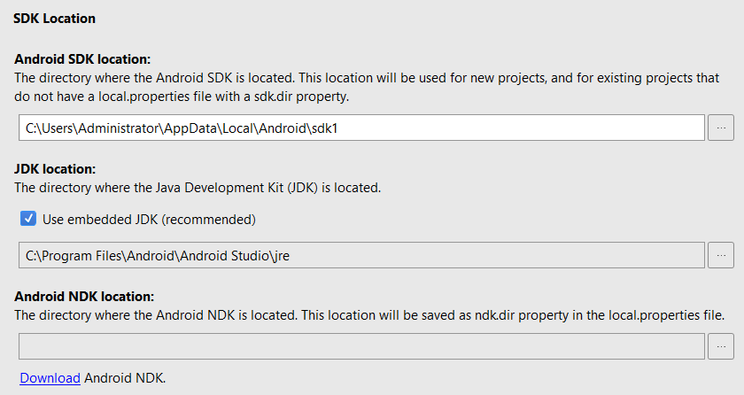Click 'Android Studio' within the JDK path
This screenshot has height=395, width=744.
pos(220,255)
